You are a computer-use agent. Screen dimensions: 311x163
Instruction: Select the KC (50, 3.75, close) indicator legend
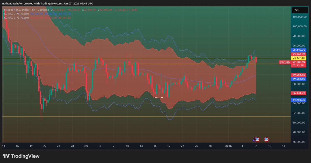pyautogui.click(x=16, y=13)
